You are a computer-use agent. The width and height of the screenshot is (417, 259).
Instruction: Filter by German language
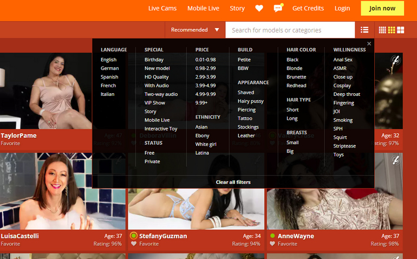[109, 68]
